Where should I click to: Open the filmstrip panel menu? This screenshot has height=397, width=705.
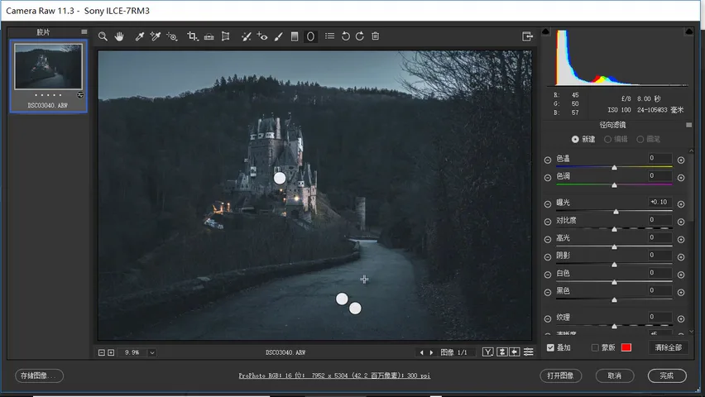tap(84, 31)
